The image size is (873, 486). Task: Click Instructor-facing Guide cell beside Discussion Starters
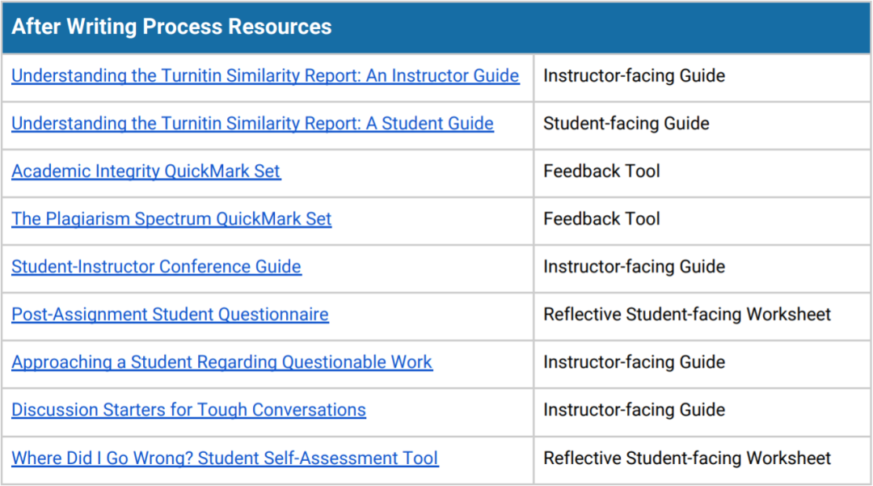[x=634, y=410]
